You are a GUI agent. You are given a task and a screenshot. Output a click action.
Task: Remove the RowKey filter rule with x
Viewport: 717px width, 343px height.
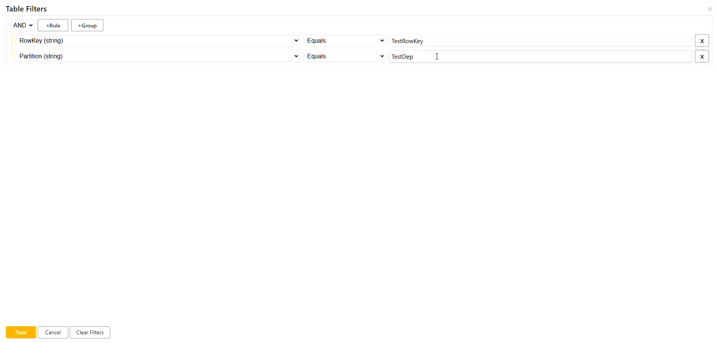coord(702,41)
